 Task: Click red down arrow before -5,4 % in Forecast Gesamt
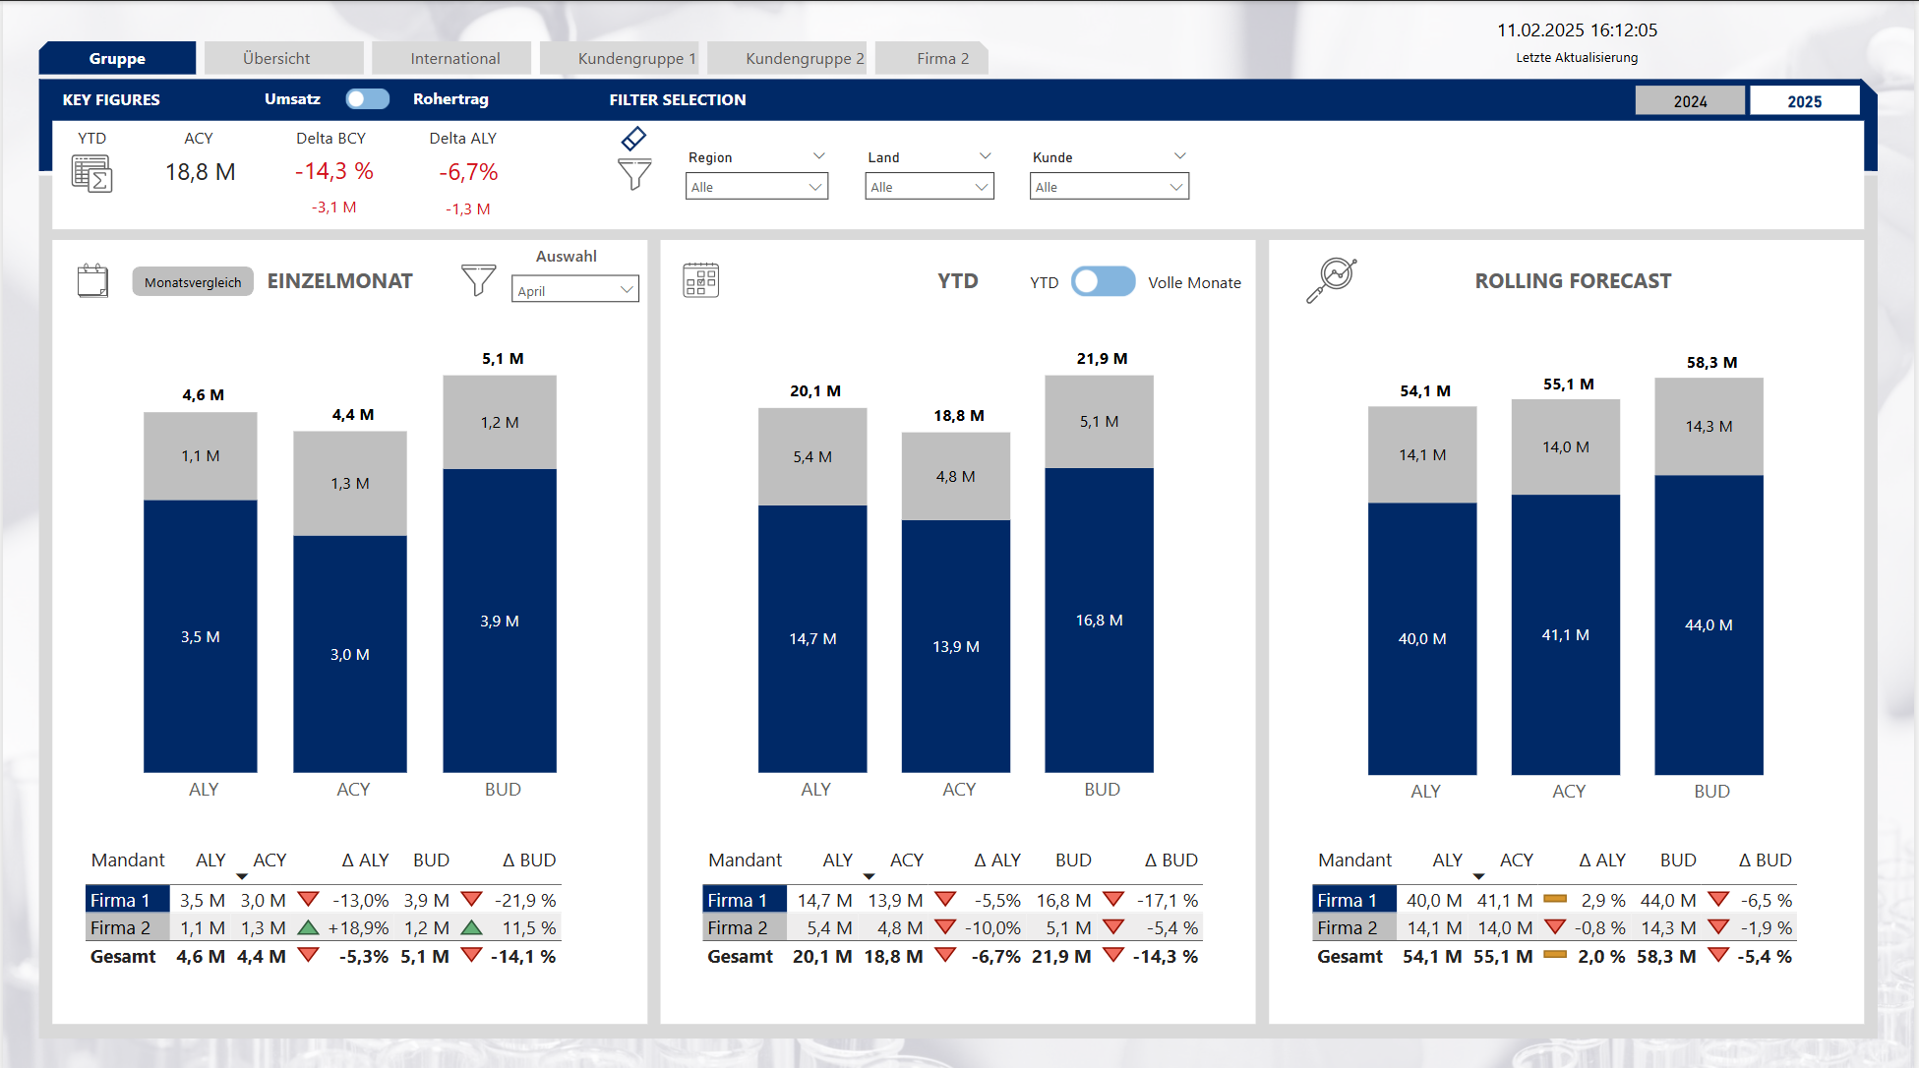1719,955
